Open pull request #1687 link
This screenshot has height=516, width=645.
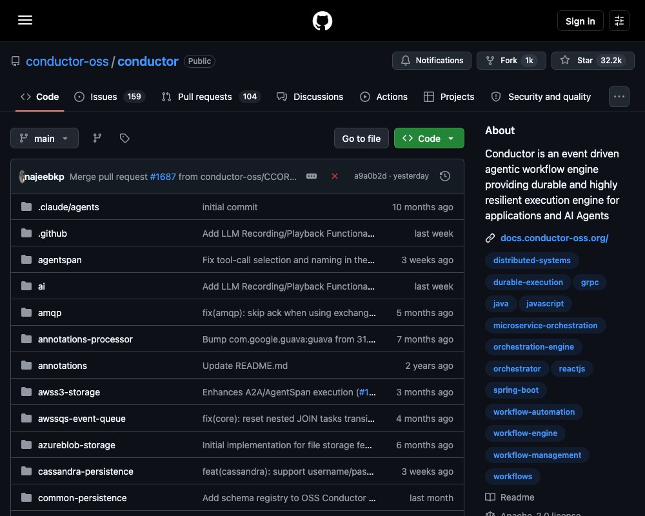pos(163,177)
